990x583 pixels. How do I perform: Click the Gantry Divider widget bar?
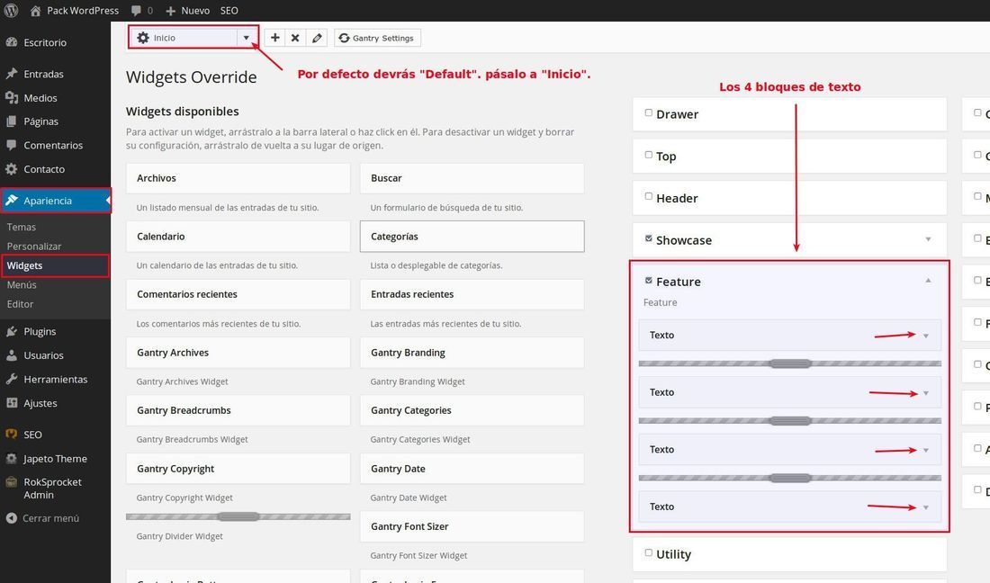(238, 516)
